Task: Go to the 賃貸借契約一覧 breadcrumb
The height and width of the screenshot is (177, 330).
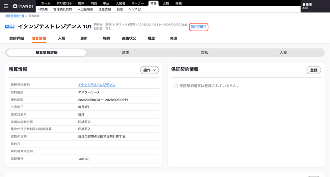Action: click(15, 16)
